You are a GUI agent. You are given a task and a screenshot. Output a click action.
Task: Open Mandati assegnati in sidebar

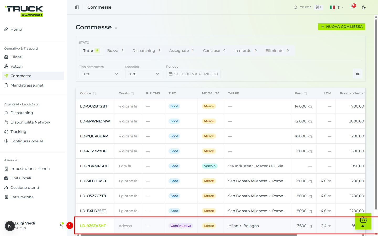[x=33, y=85]
